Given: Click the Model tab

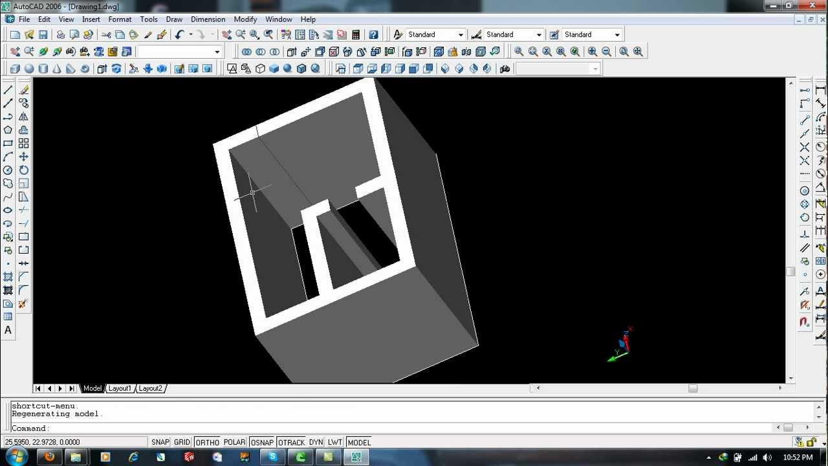Looking at the screenshot, I should pos(93,388).
